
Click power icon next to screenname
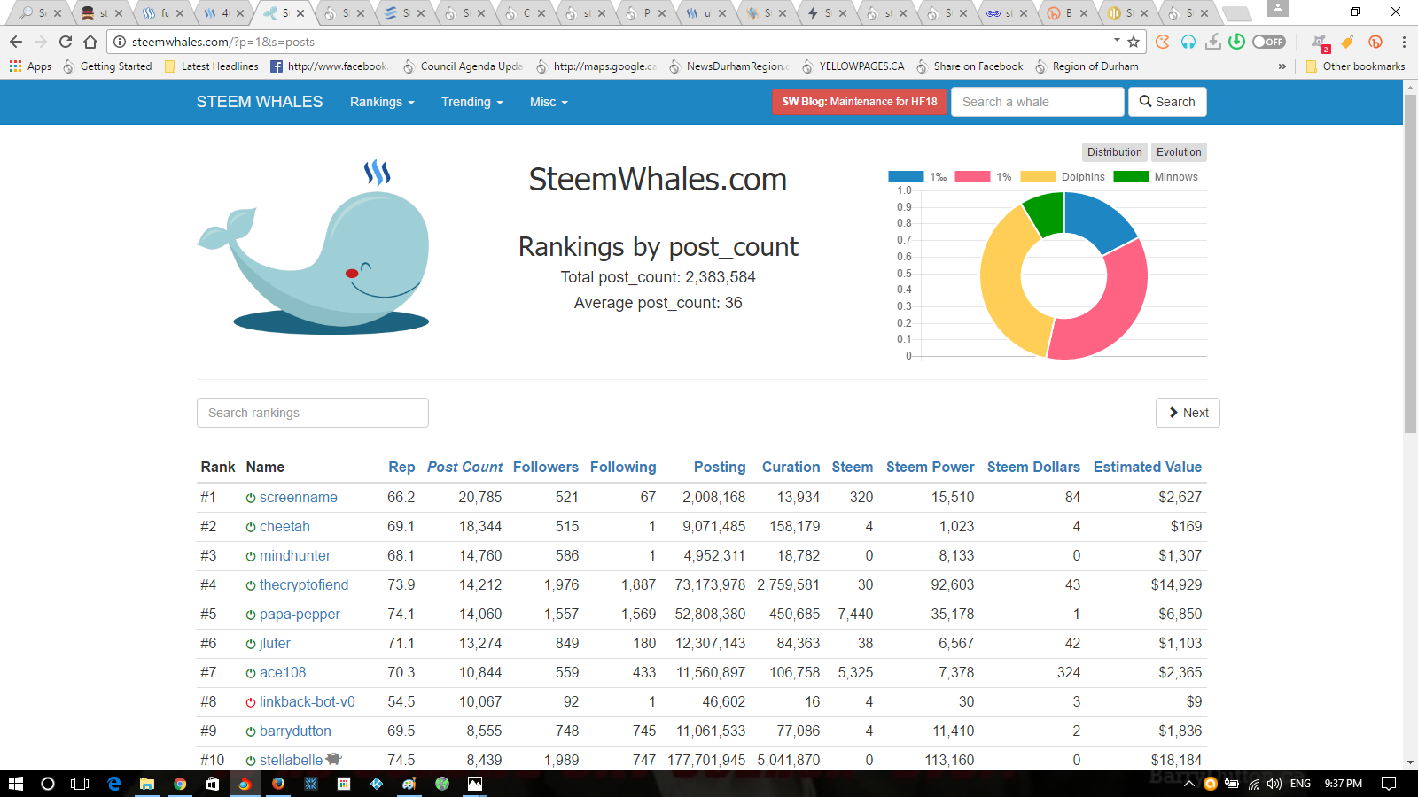(x=251, y=498)
